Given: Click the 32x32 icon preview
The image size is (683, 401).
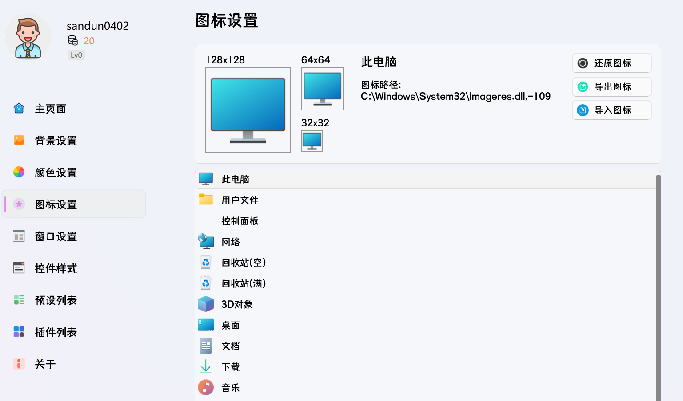Looking at the screenshot, I should pos(312,141).
